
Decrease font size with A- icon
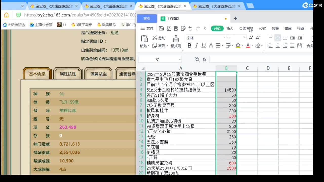[x=258, y=38]
